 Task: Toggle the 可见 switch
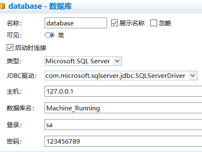(50, 35)
